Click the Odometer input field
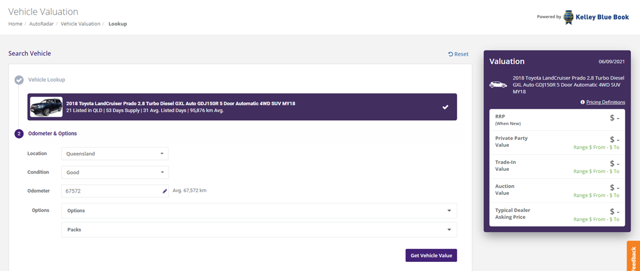This screenshot has width=640, height=271. 115,191
